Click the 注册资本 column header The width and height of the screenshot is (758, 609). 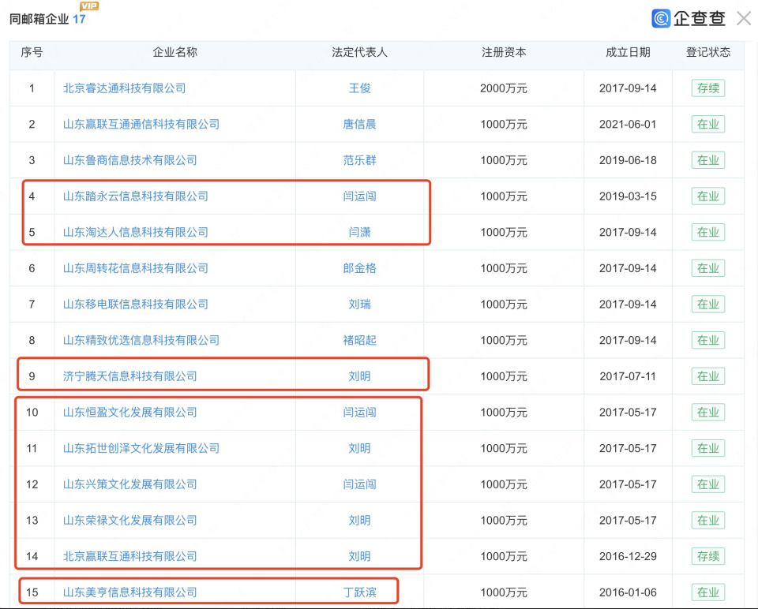[x=504, y=52]
